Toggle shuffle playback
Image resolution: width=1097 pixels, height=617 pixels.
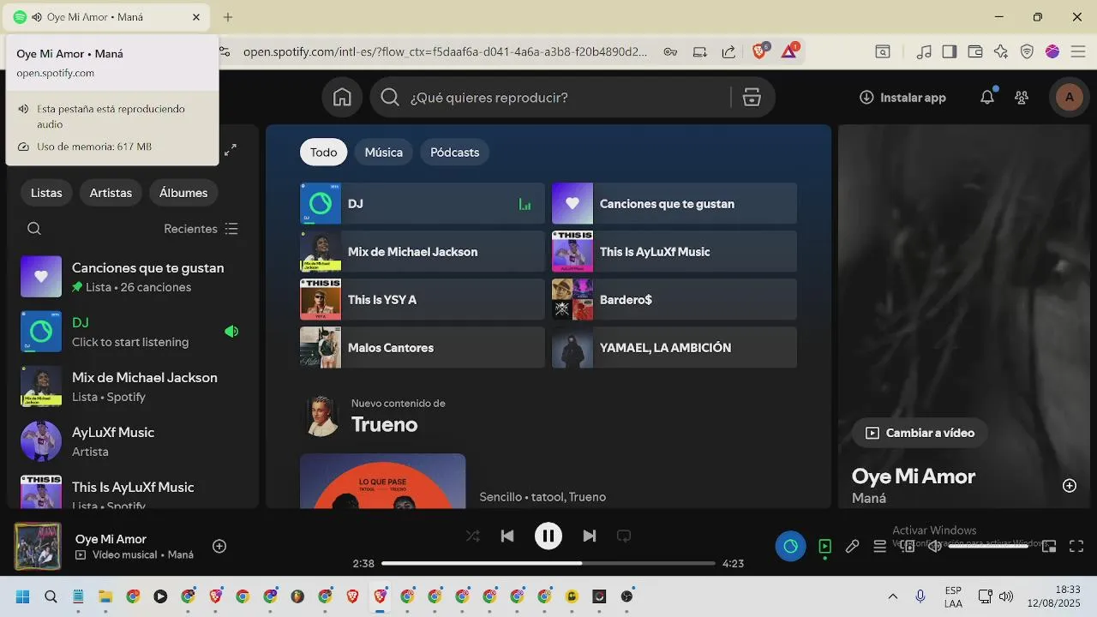(x=472, y=536)
